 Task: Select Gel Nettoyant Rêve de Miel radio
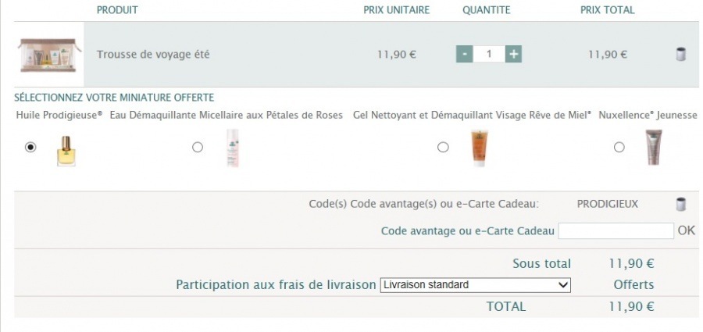pos(443,147)
